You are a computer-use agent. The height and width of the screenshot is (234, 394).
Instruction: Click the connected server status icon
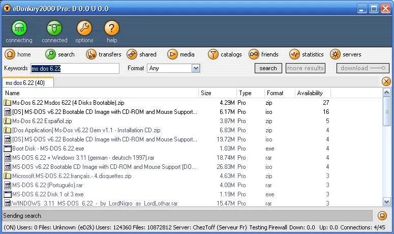pos(54,28)
